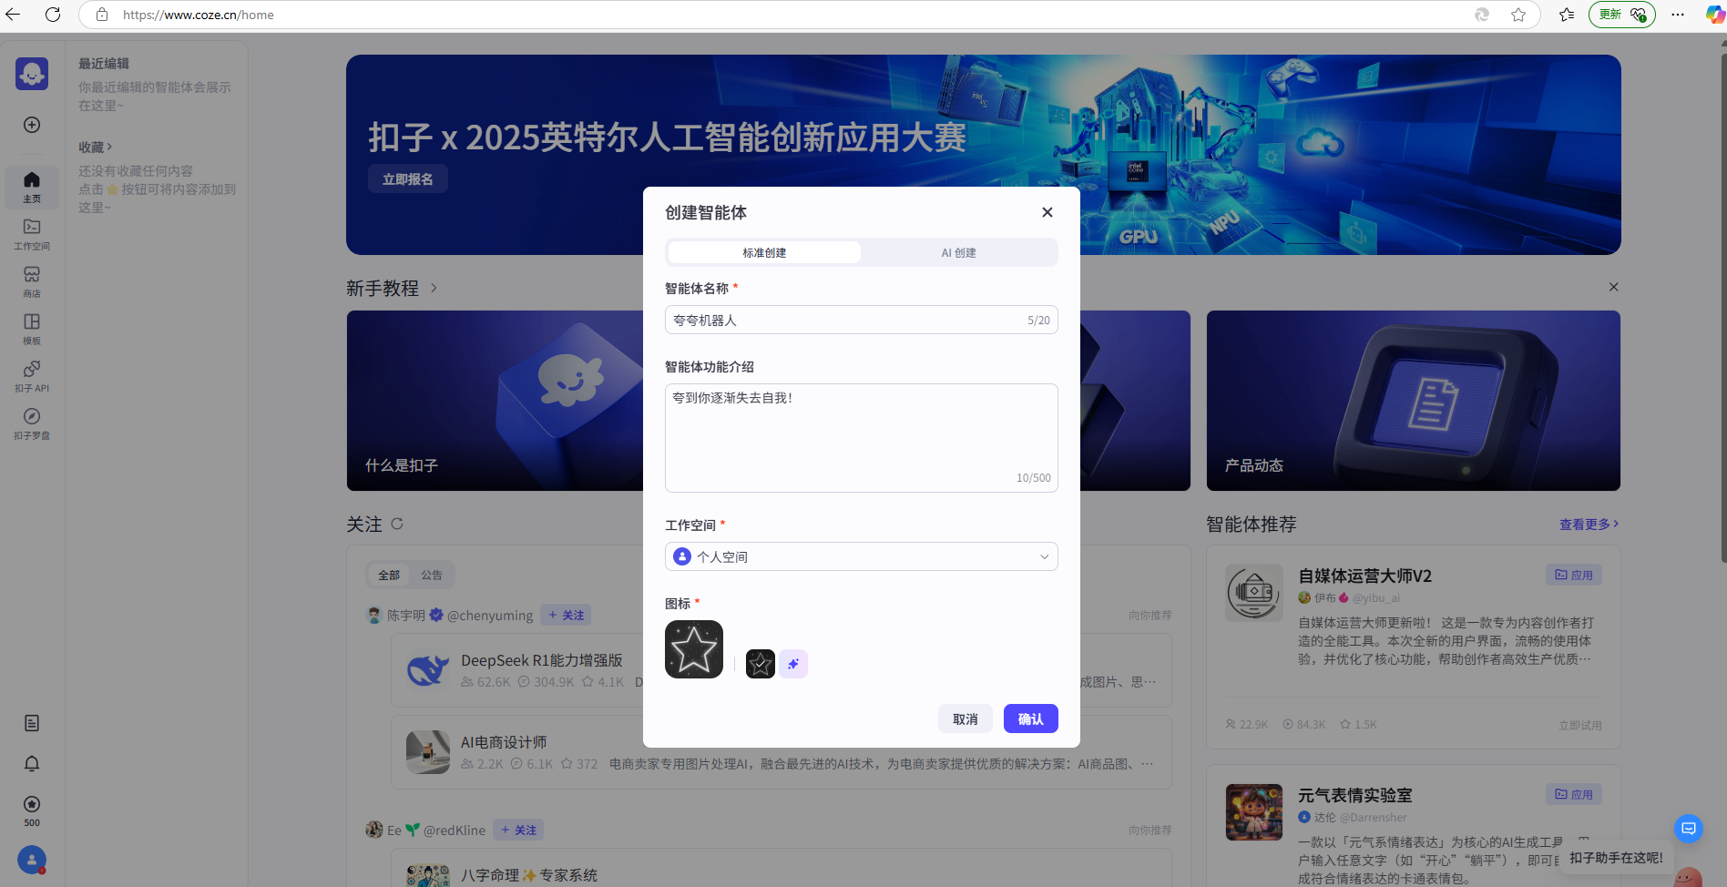Select the small star icon option
This screenshot has height=887, width=1727.
click(761, 664)
